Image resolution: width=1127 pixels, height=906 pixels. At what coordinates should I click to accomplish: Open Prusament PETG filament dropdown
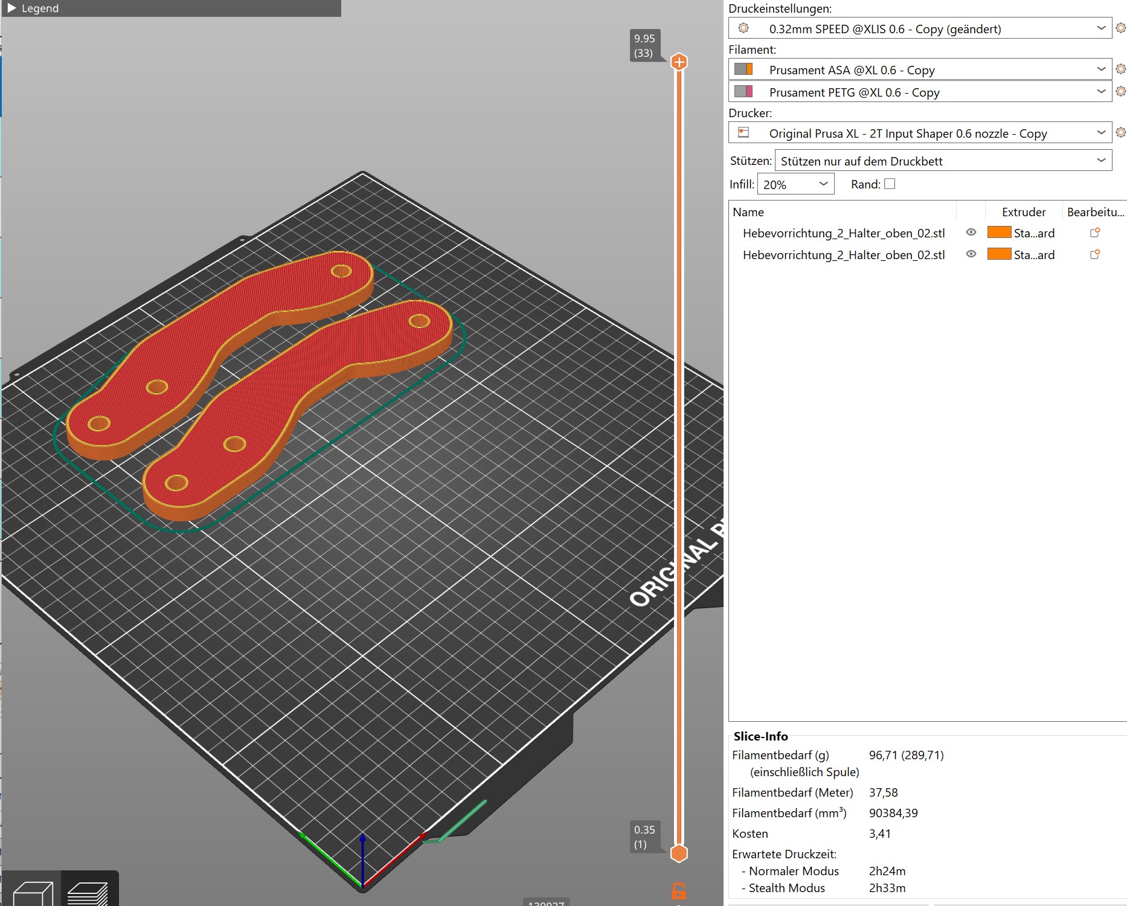click(920, 92)
